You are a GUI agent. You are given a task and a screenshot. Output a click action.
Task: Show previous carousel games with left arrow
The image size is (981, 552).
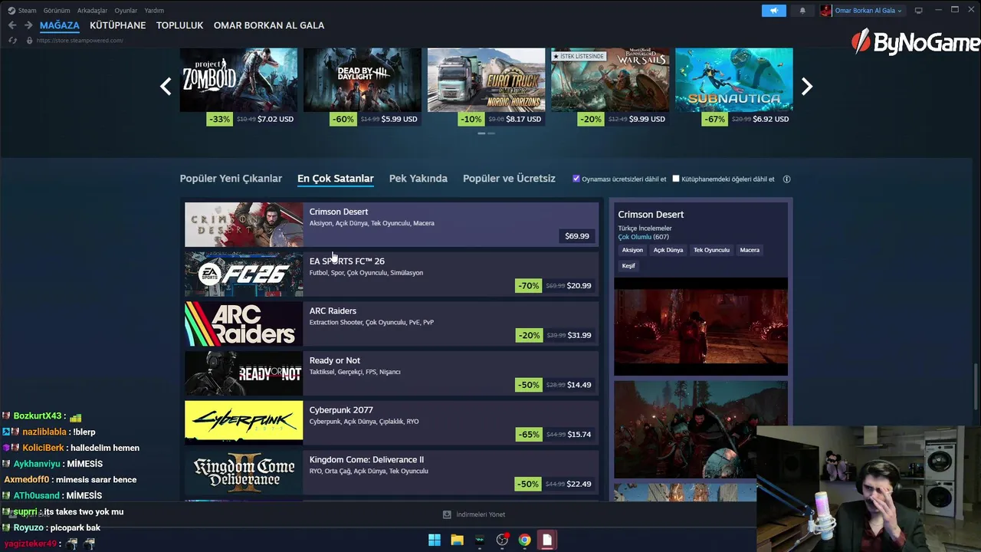point(166,87)
